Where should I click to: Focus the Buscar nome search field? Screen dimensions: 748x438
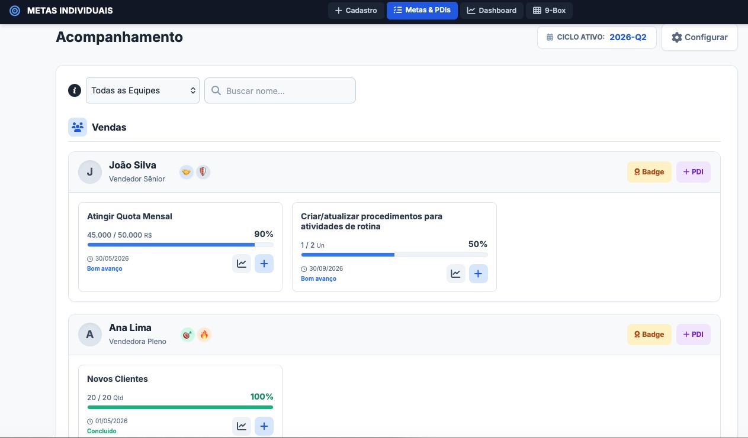coord(280,90)
